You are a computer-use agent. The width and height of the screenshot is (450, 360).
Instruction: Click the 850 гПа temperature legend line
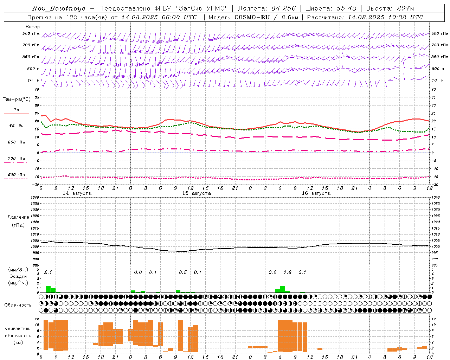(16, 146)
